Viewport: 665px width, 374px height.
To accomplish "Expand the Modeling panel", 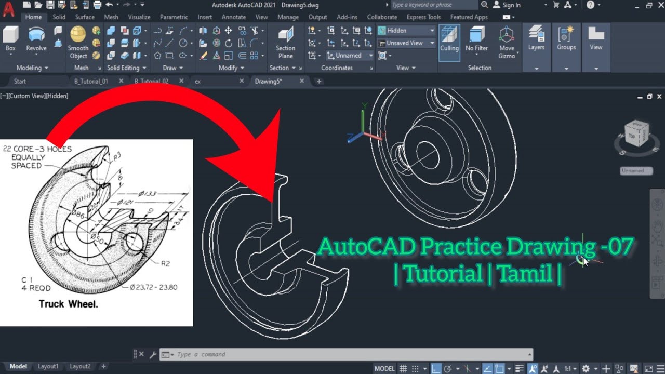I will tap(32, 68).
